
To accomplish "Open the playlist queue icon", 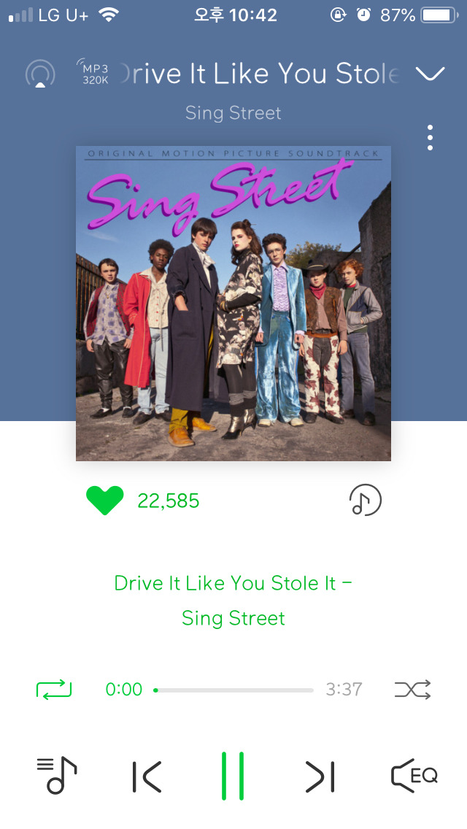I will click(57, 776).
